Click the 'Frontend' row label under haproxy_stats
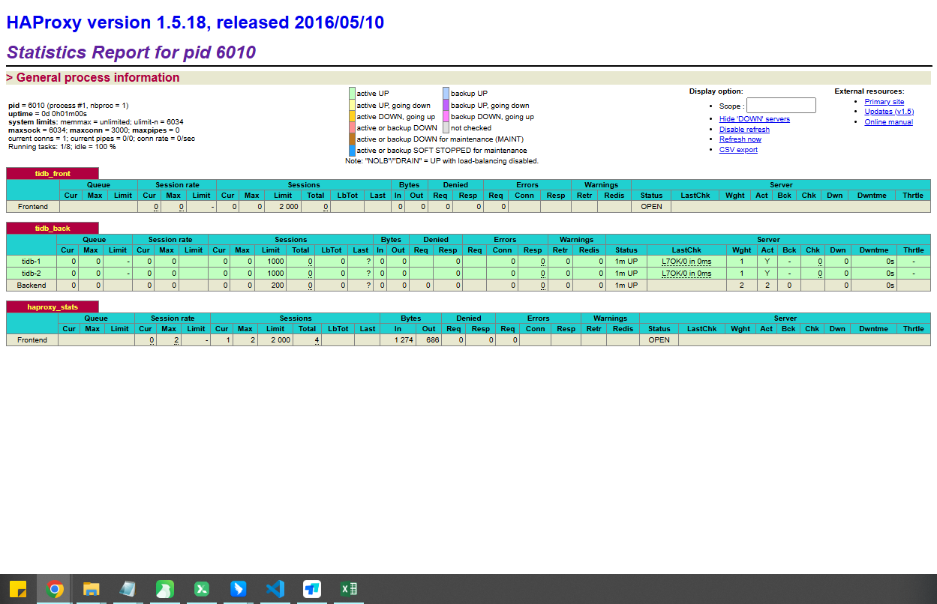937x604 pixels. (32, 340)
